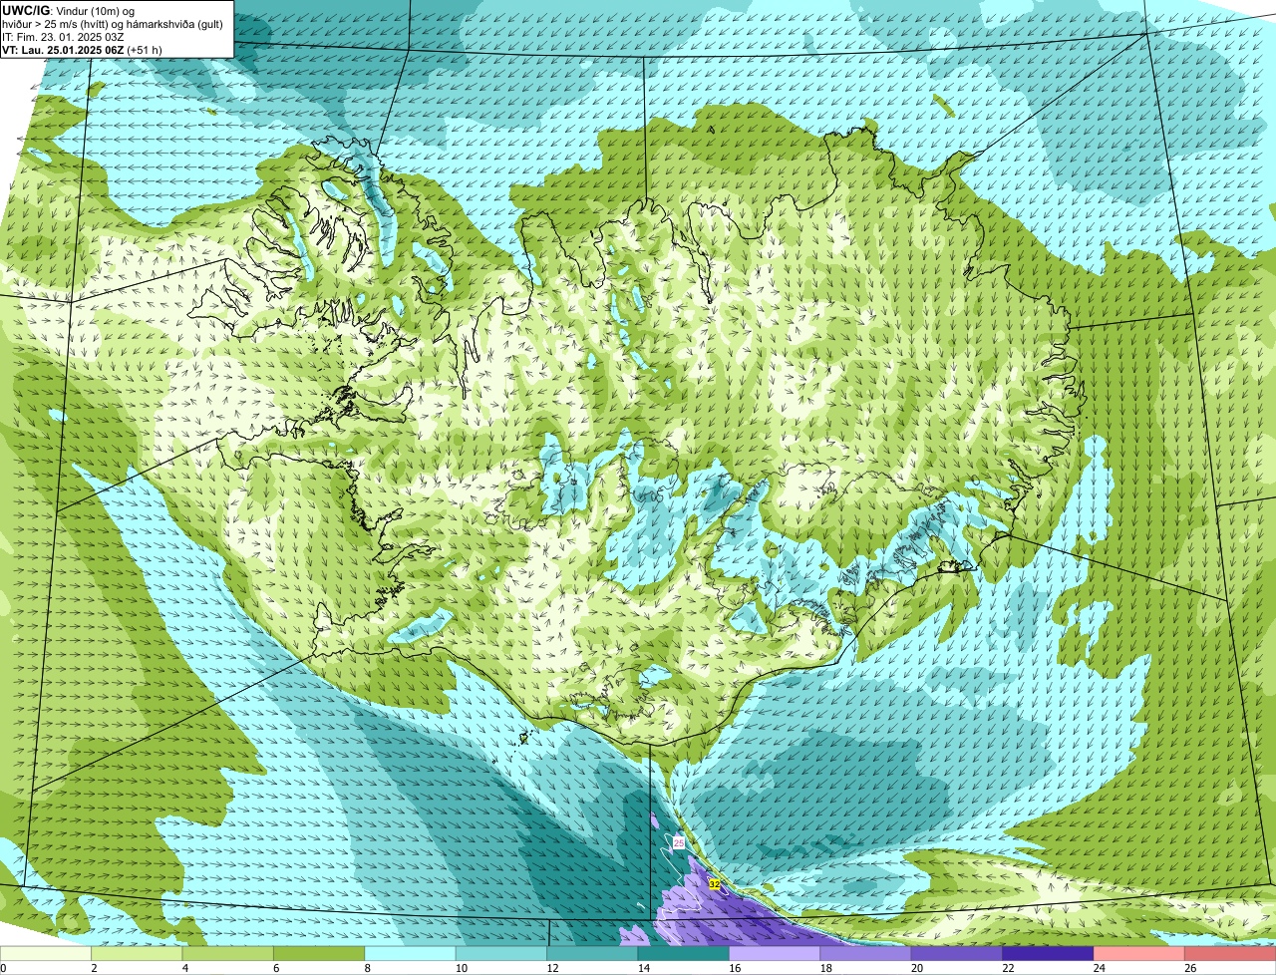Select the salmon swatch above 26
The image size is (1276, 975).
point(1231,953)
